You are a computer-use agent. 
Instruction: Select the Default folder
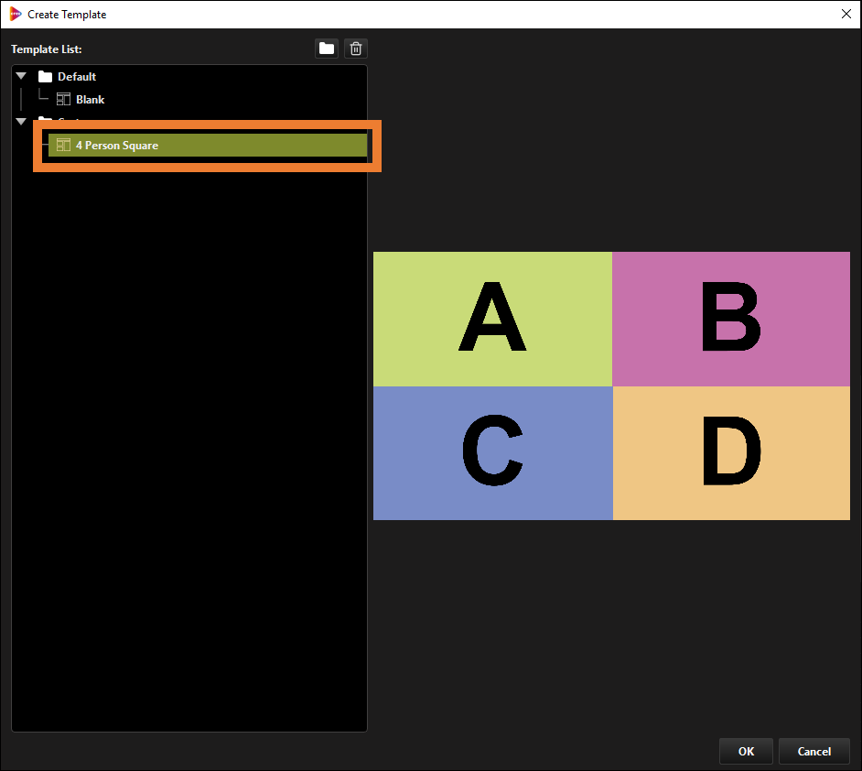(x=77, y=76)
